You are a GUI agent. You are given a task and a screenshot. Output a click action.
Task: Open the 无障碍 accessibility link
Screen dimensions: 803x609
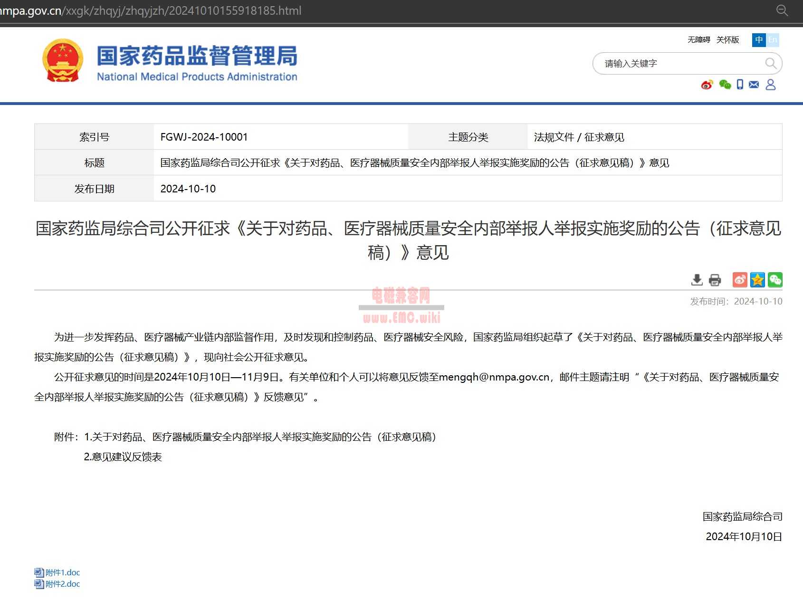coord(698,40)
